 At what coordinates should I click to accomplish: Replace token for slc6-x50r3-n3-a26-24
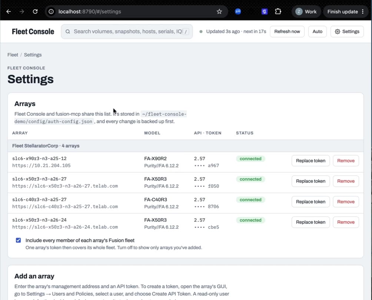[310, 222]
